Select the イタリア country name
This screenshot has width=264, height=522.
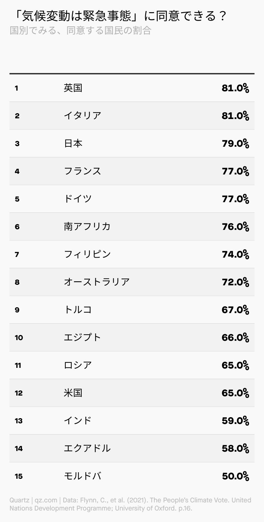point(83,116)
